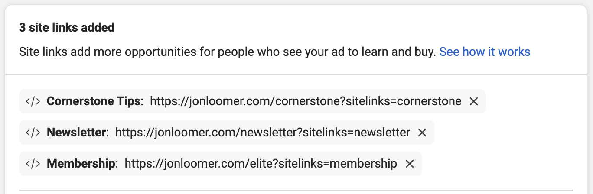Select the Cornerstone Tips bold label
This screenshot has height=194, width=593.
94,101
